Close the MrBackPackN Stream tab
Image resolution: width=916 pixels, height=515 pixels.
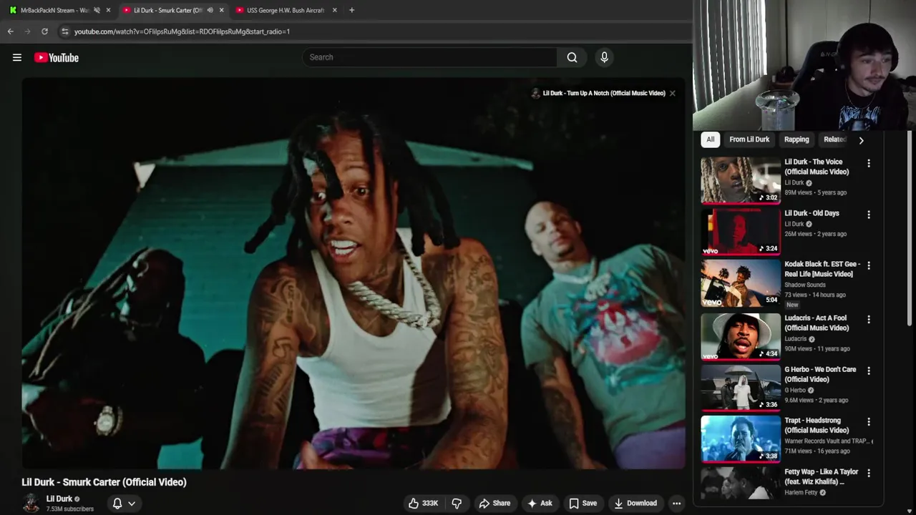(x=108, y=10)
